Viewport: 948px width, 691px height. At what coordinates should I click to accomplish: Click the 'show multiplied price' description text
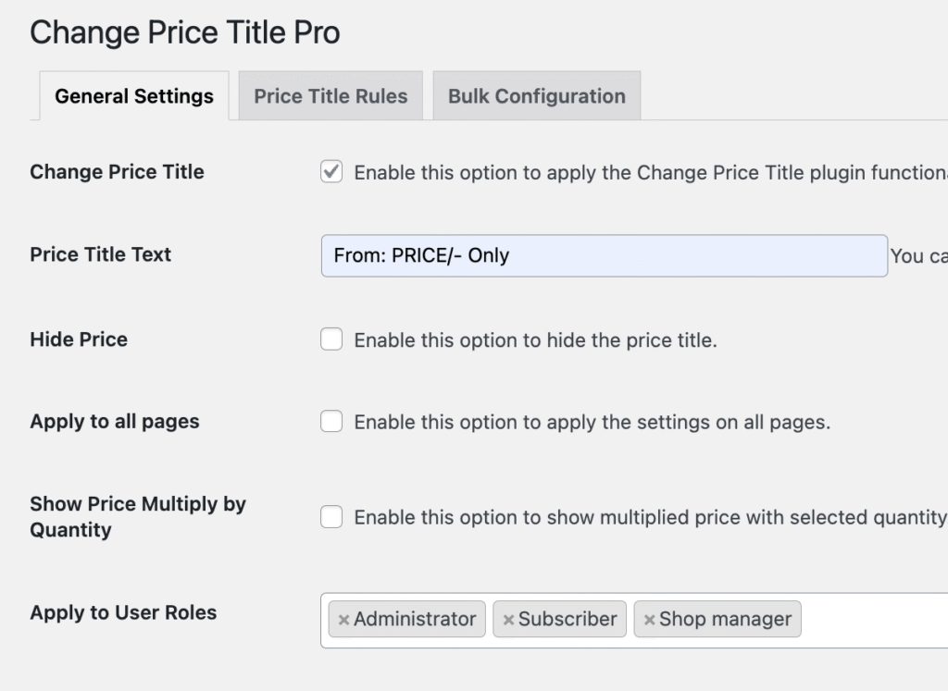click(648, 518)
